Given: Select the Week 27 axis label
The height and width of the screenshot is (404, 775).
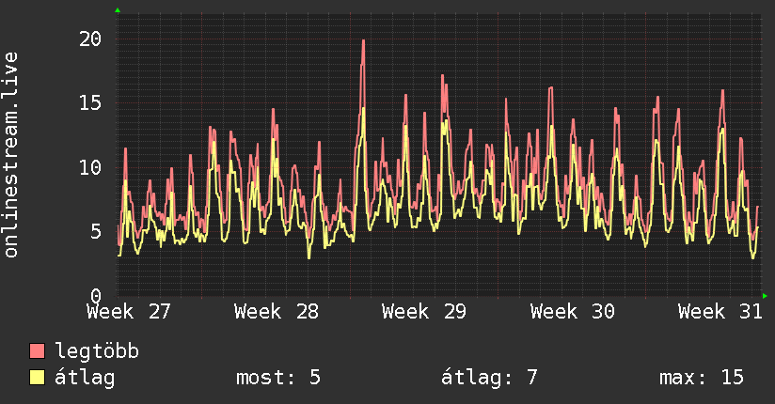Looking at the screenshot, I should (x=129, y=312).
